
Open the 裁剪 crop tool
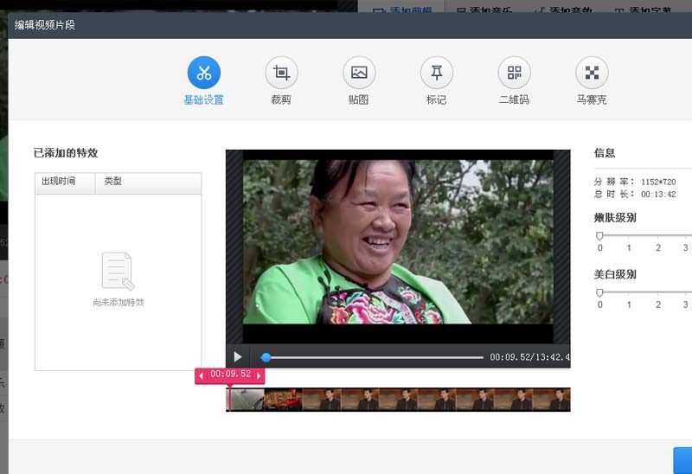tap(282, 73)
